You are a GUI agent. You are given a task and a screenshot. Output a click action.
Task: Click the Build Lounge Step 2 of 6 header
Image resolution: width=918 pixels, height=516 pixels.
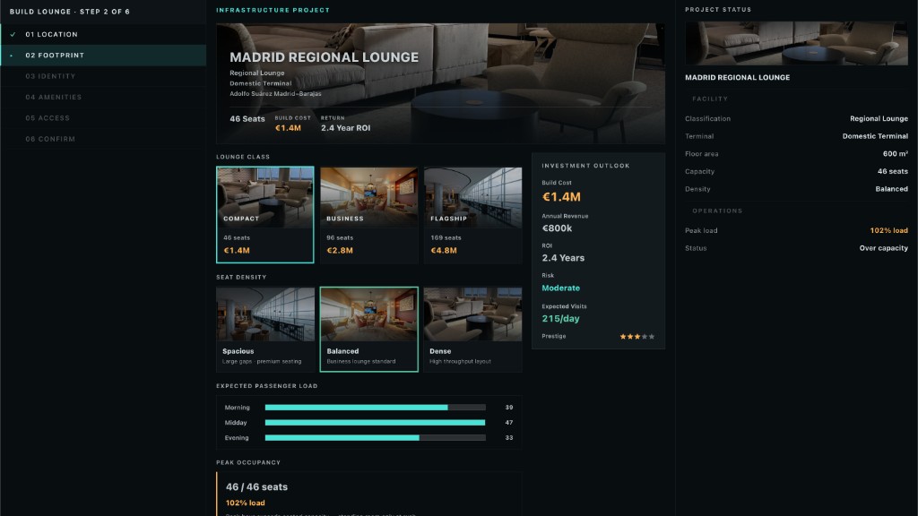[70, 12]
